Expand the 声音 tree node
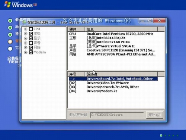 (26, 43)
